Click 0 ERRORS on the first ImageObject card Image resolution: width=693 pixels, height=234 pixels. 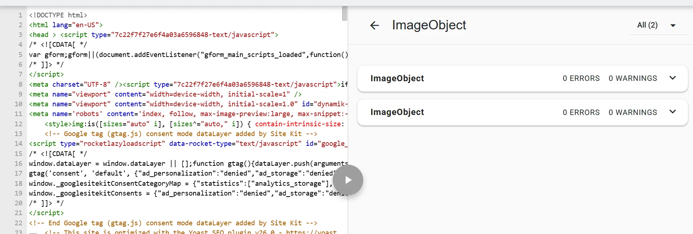tap(581, 78)
